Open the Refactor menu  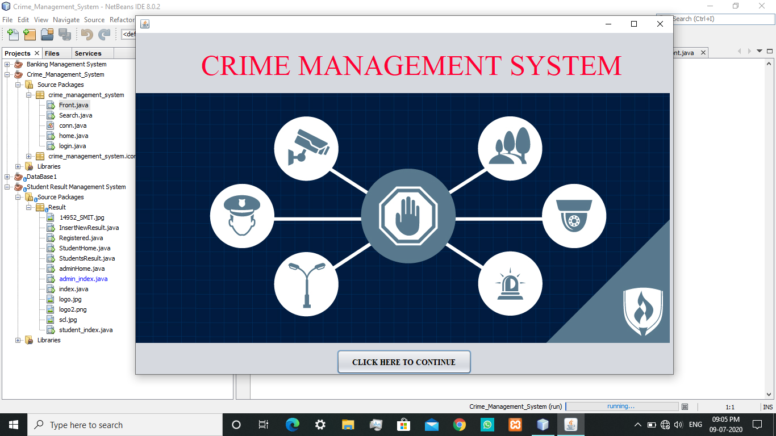tap(122, 19)
